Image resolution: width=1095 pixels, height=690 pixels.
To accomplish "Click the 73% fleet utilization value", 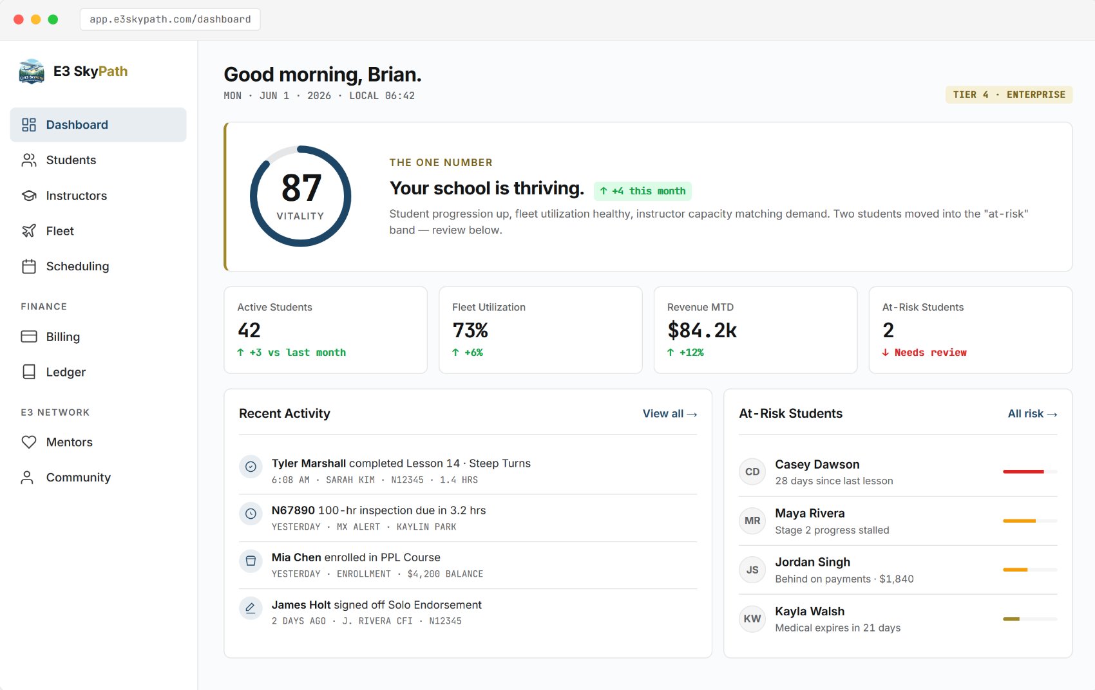I will [x=470, y=330].
